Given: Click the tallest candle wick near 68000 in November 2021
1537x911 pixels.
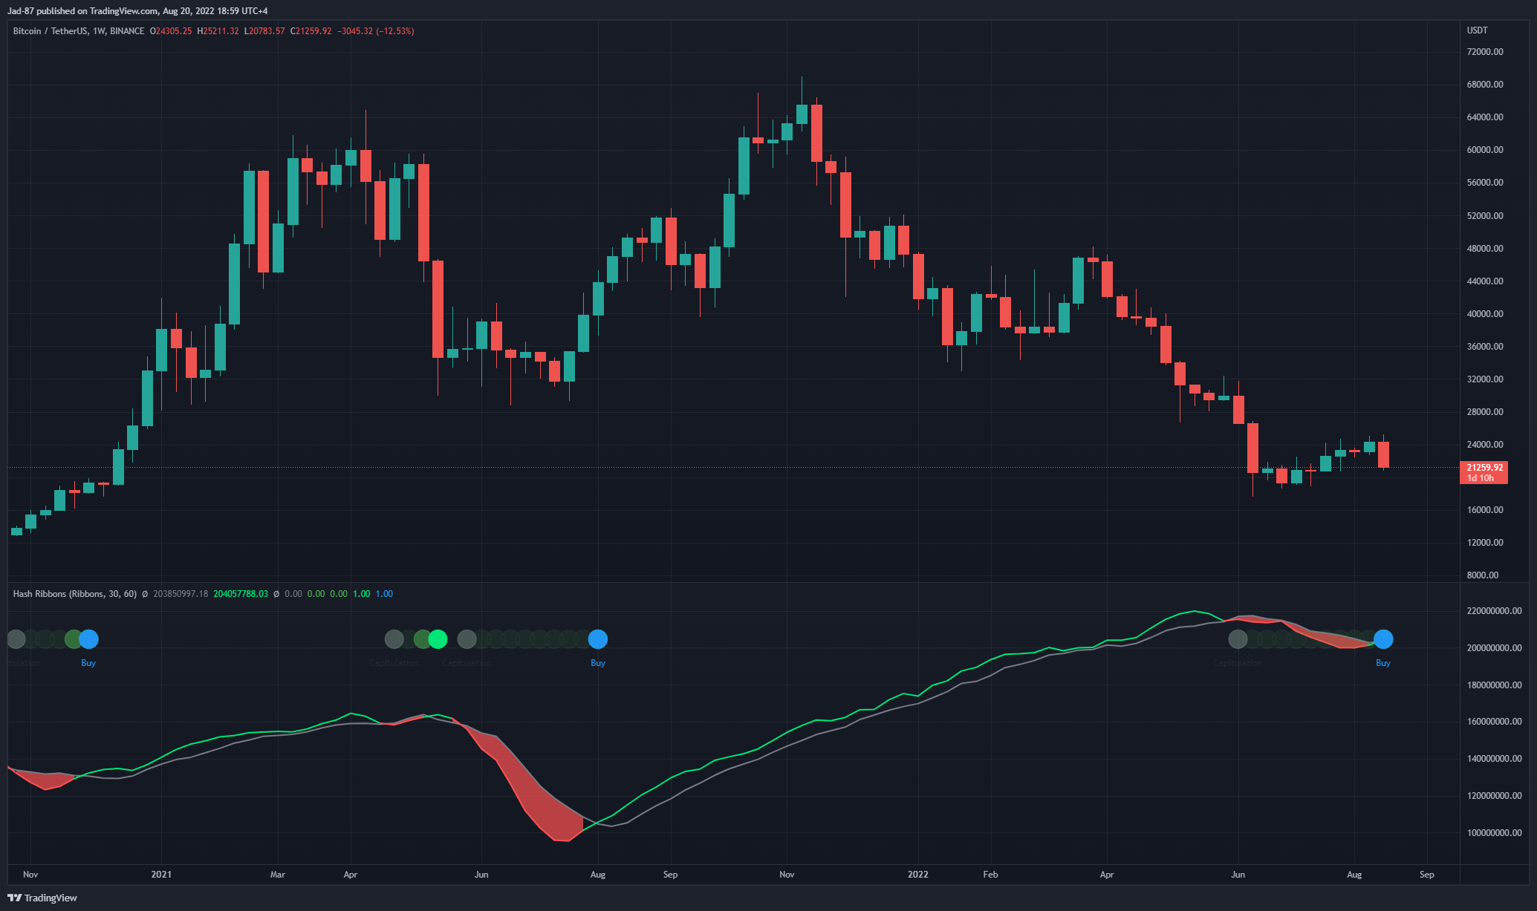Looking at the screenshot, I should tap(802, 91).
